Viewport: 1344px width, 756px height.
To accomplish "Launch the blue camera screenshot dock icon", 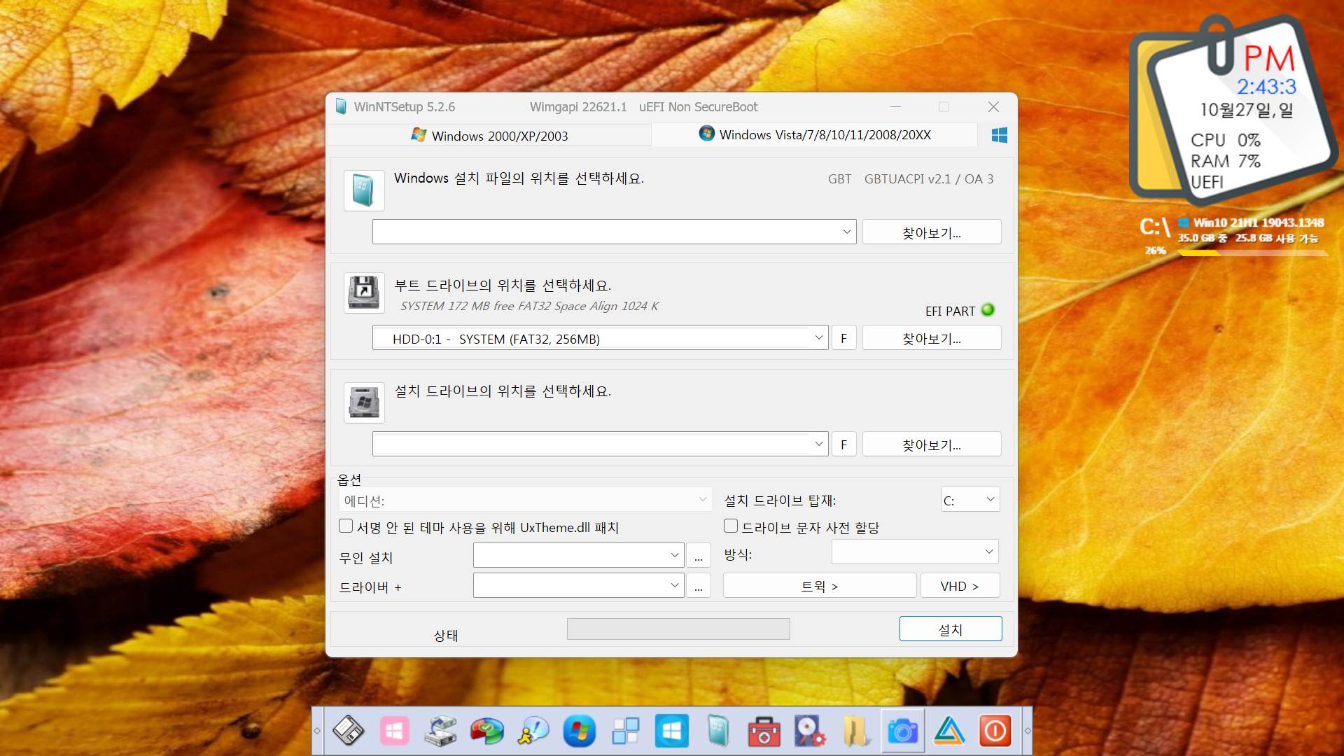I will [x=902, y=731].
